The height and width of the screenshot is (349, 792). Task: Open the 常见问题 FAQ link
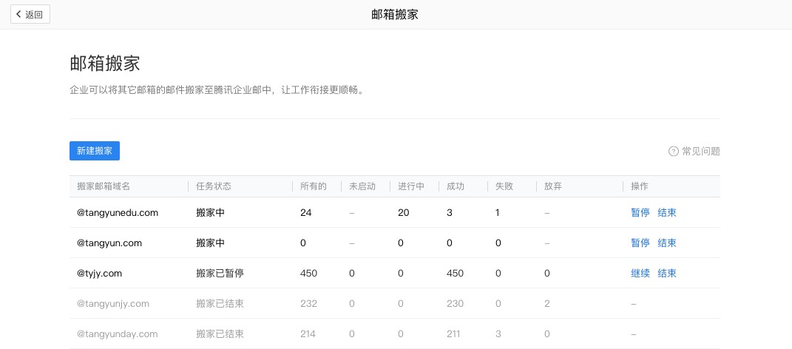(700, 151)
